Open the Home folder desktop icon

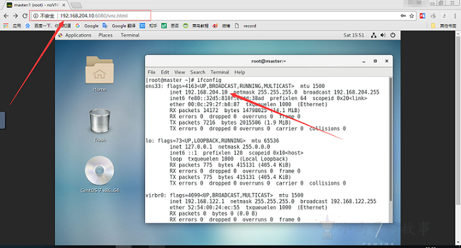click(100, 74)
